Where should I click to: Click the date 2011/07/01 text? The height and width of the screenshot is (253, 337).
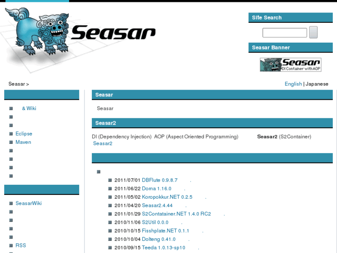tap(127, 180)
